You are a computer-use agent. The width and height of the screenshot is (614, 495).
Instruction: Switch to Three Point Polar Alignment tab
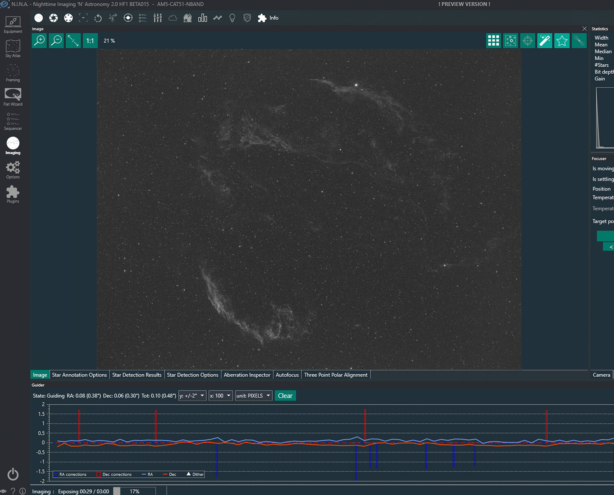(x=335, y=375)
